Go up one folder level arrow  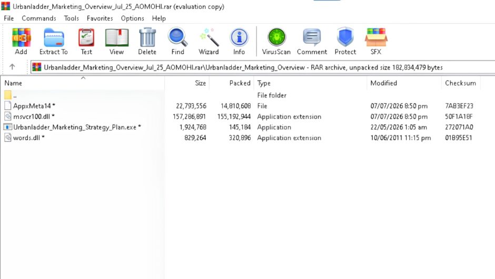(12, 67)
